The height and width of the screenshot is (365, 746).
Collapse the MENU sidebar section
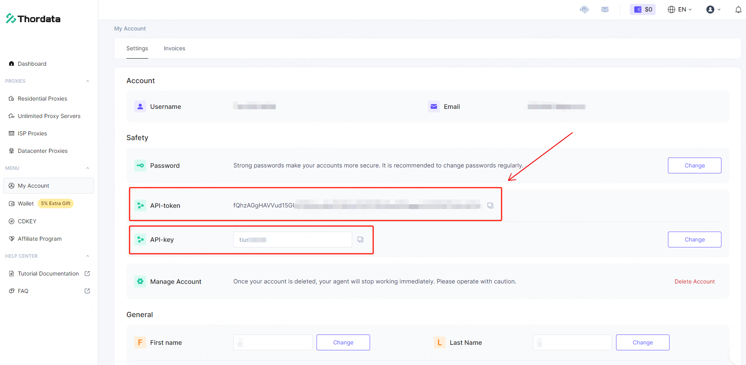(88, 168)
